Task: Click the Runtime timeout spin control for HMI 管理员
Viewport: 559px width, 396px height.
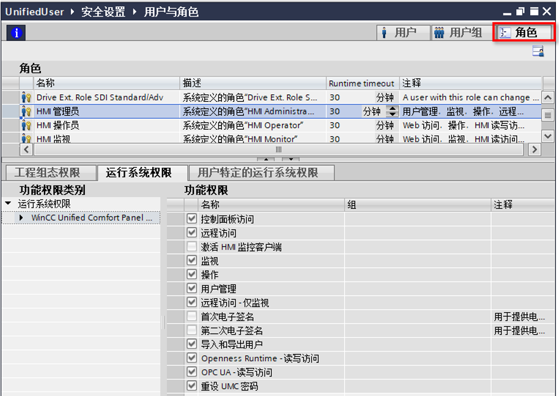Action: [393, 111]
